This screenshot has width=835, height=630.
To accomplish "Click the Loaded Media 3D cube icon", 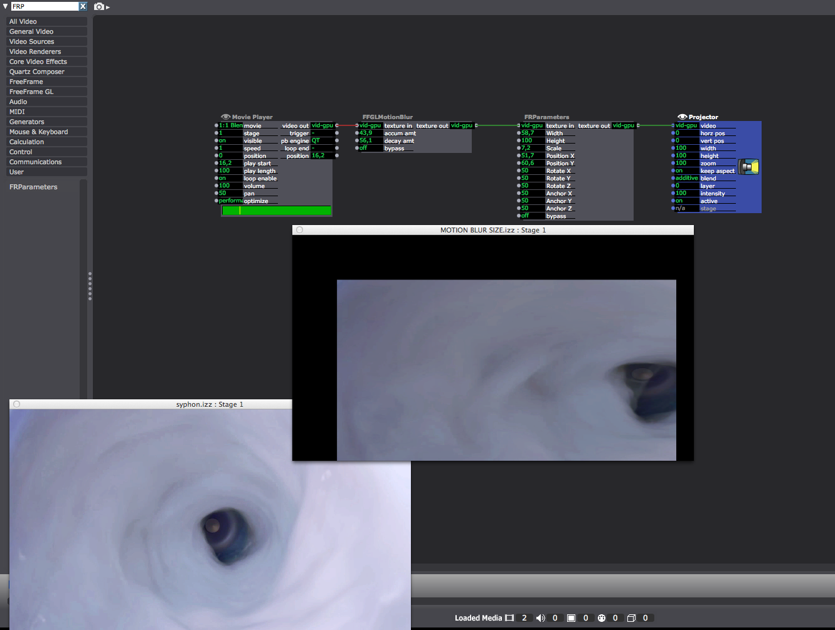I will coord(632,618).
